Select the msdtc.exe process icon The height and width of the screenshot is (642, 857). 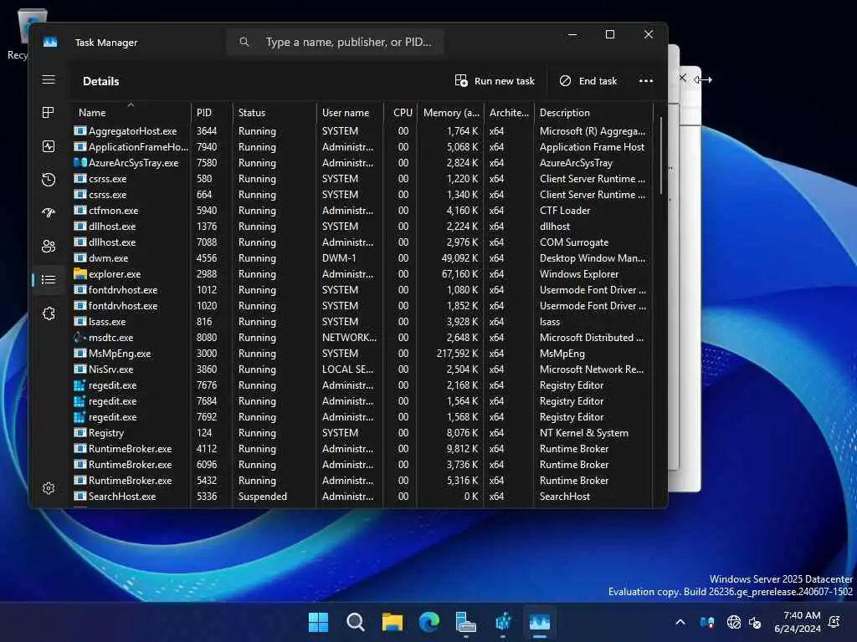(x=80, y=337)
